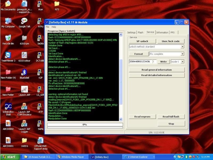Click the "Manipulation Done" log line
This screenshot has width=213, height=160.
[x=57, y=119]
